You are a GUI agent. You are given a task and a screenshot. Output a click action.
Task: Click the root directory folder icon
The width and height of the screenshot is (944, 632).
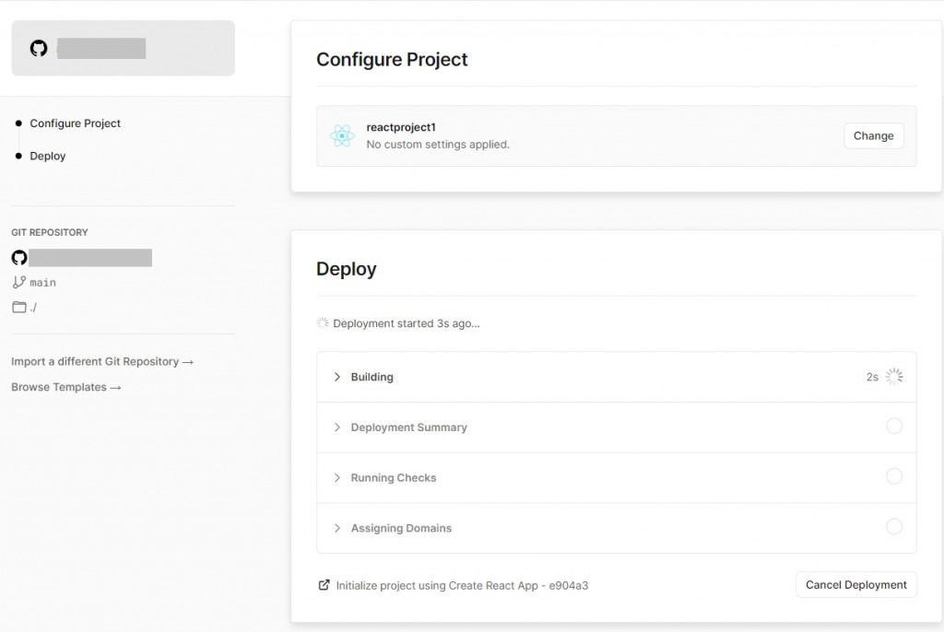pos(19,307)
